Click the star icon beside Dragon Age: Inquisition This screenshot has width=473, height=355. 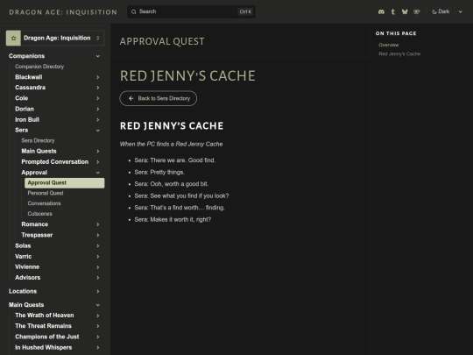click(x=13, y=38)
